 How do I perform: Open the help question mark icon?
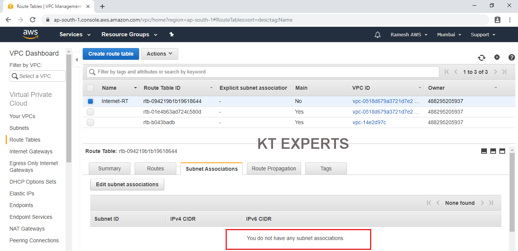pyautogui.click(x=512, y=57)
